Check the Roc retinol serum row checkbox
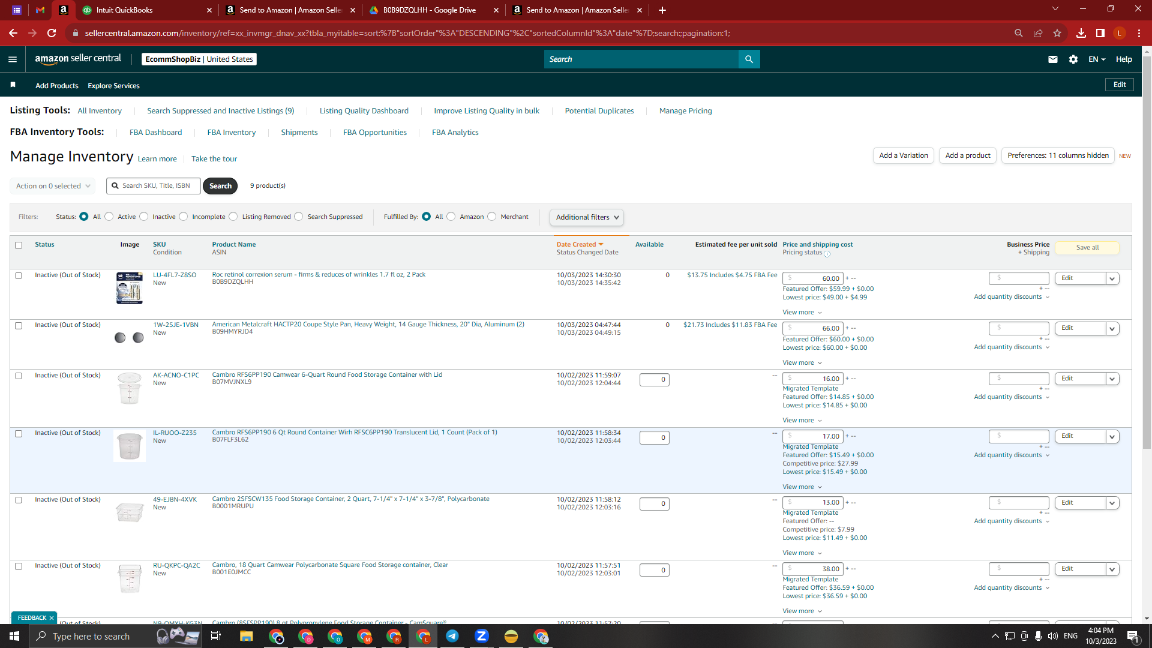Image resolution: width=1152 pixels, height=648 pixels. pos(19,276)
